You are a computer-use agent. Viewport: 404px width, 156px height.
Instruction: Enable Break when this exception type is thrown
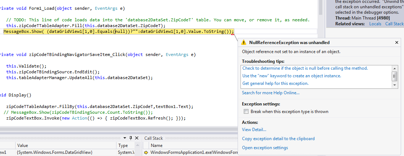coord(246,112)
